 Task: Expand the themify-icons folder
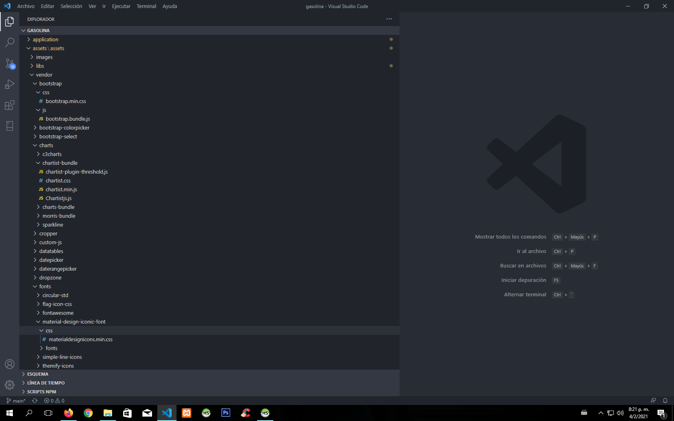click(x=209, y=366)
